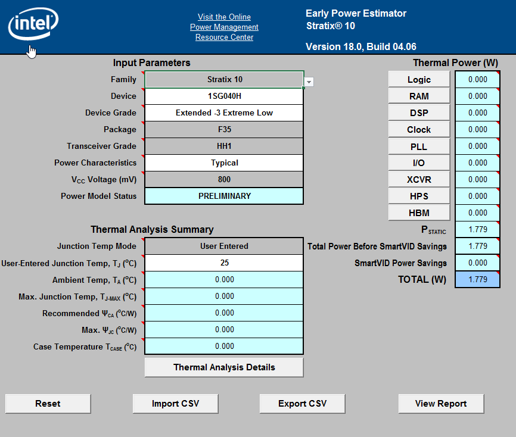The width and height of the screenshot is (516, 437).
Task: Open the XCVR power sheet button
Action: click(x=419, y=180)
